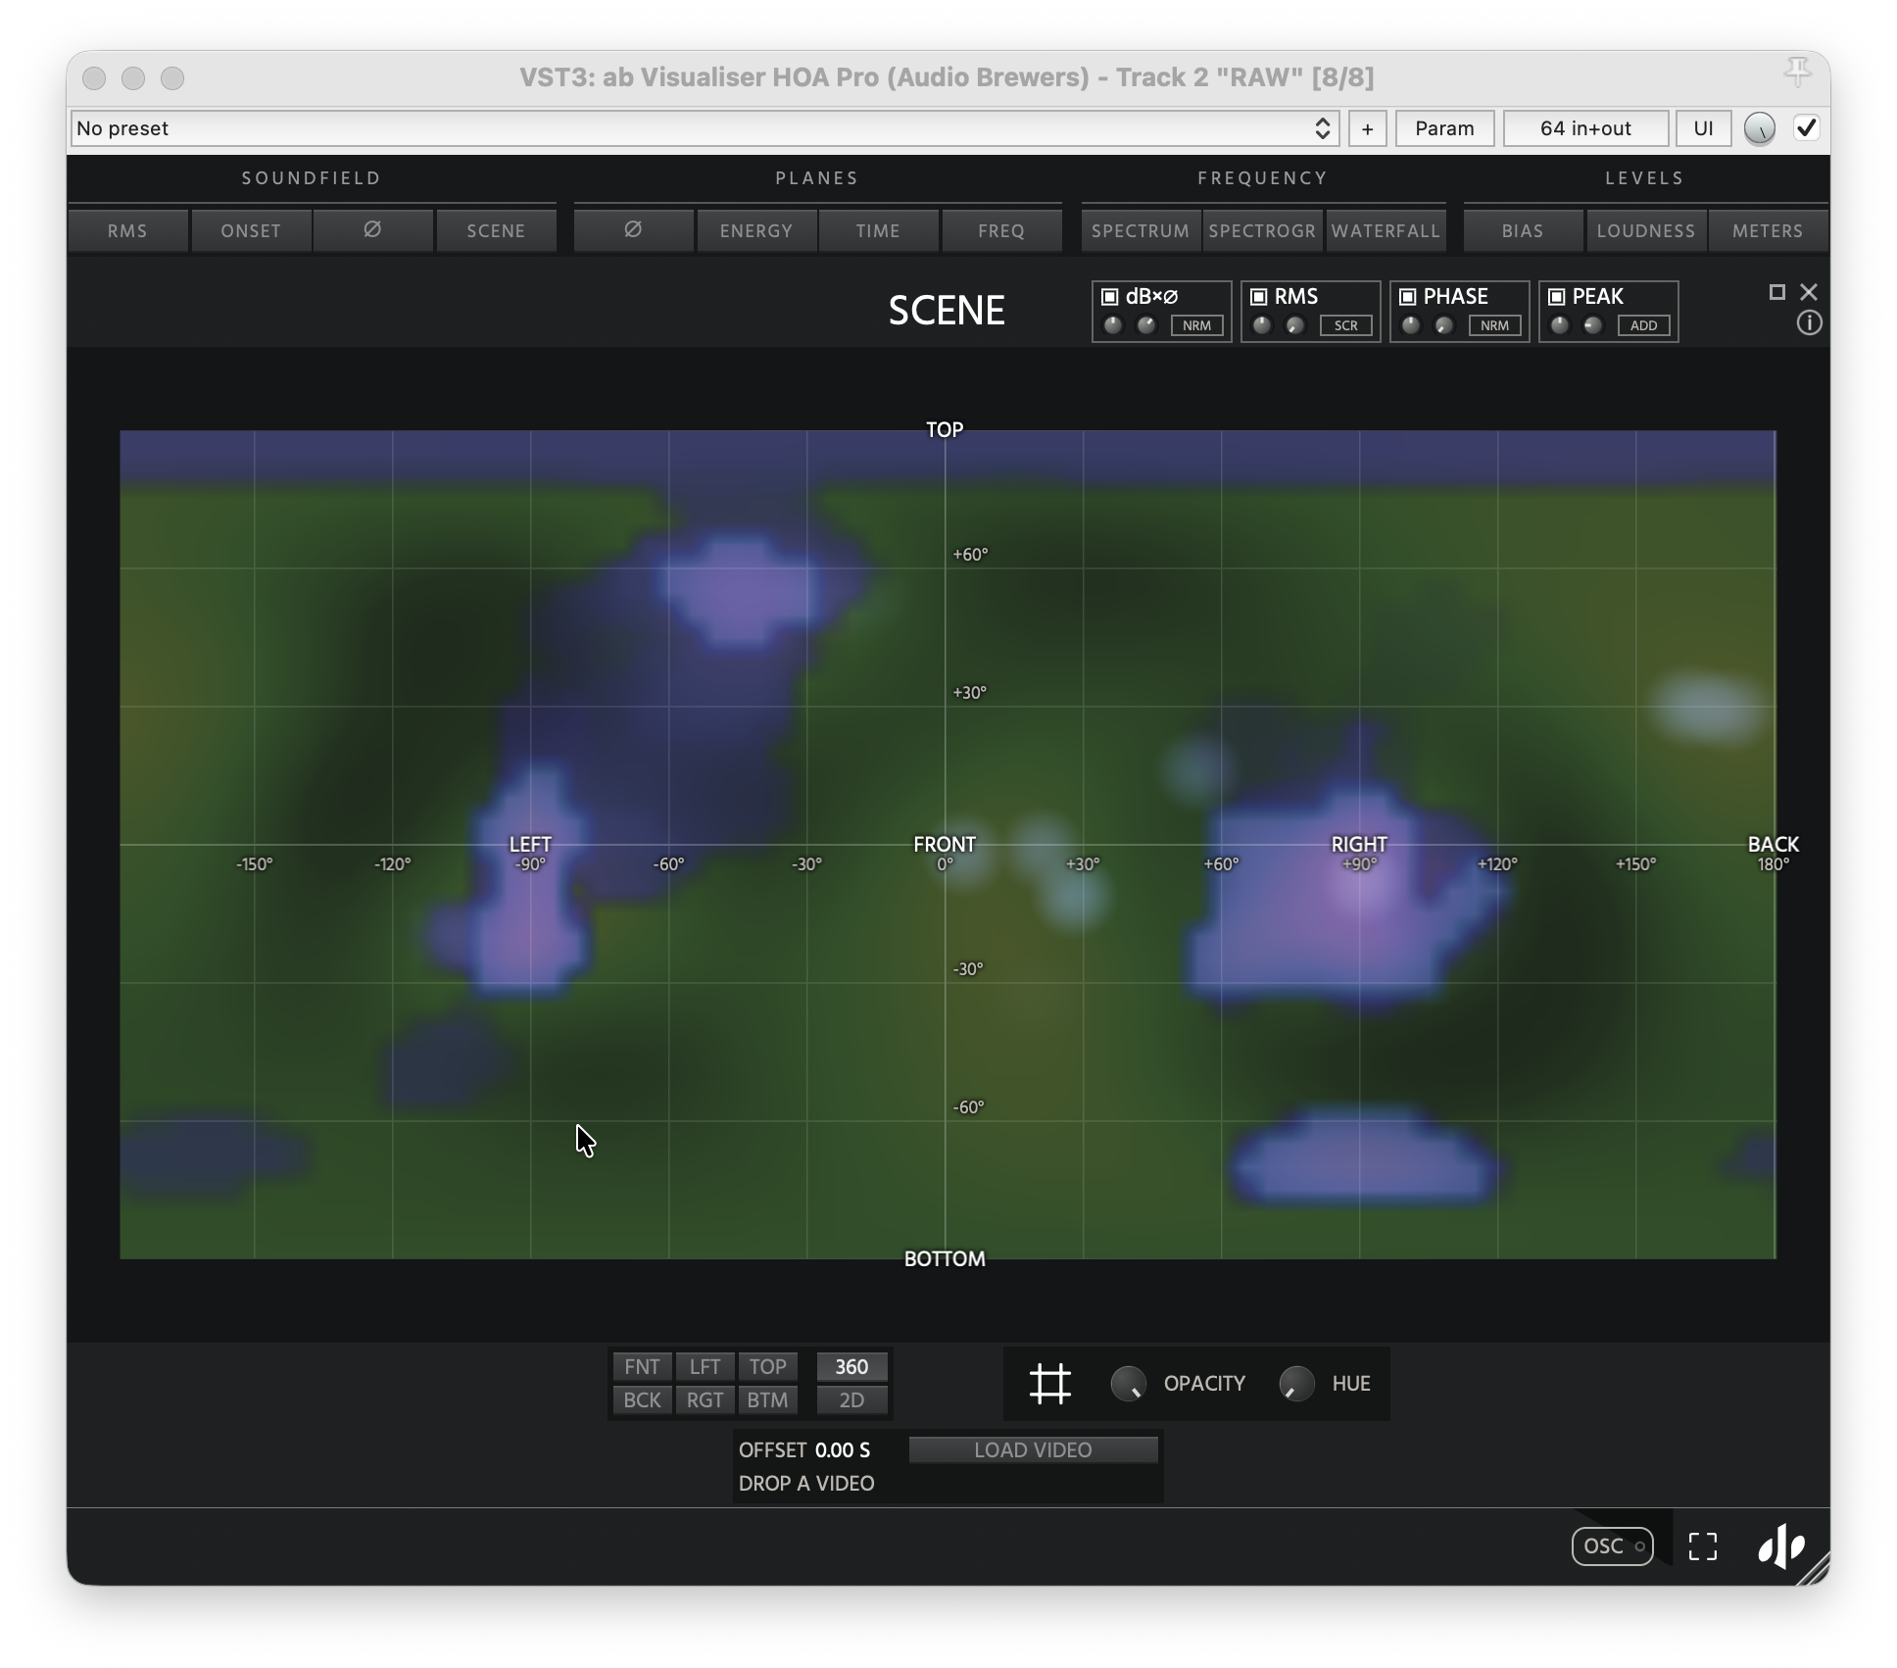Screen dimensions: 1897x1668
Task: Open the No preset dropdown
Action: point(704,128)
